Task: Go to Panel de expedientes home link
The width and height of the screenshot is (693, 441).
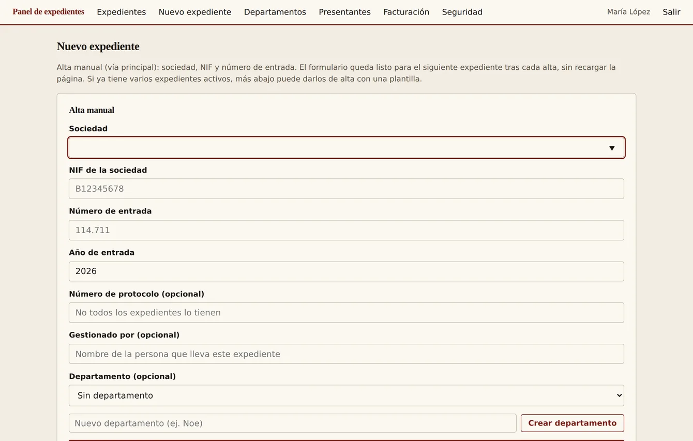Action: click(49, 12)
